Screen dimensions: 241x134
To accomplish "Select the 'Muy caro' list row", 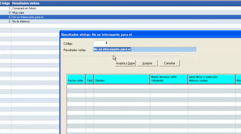I will (18, 13).
